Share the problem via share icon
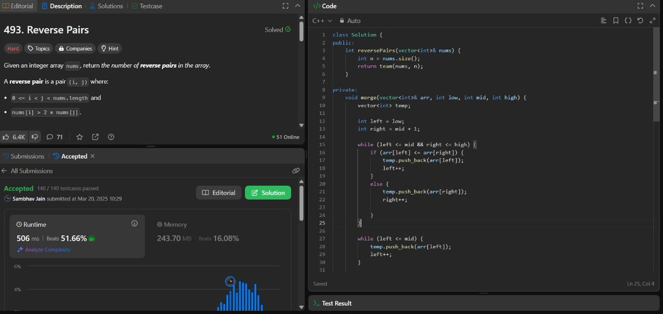663x314 pixels. 95,137
